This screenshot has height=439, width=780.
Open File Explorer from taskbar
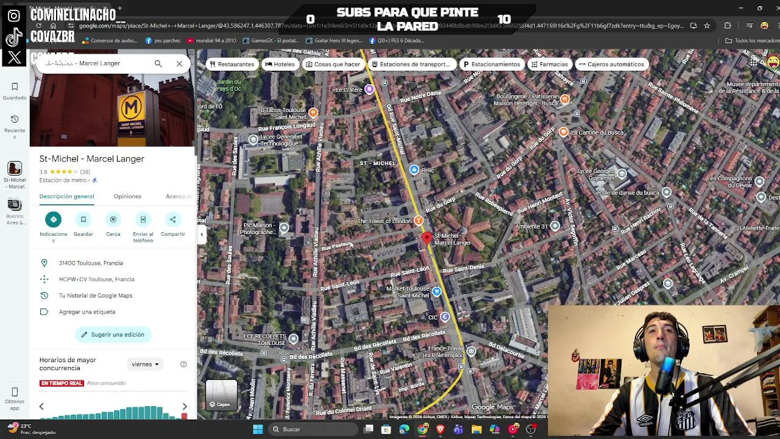click(477, 429)
